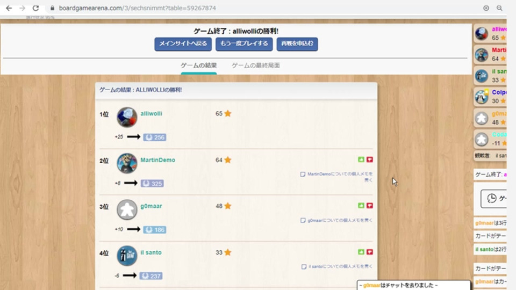Write personal note about MartinDemo
The height and width of the screenshot is (290, 516).
tap(336, 177)
